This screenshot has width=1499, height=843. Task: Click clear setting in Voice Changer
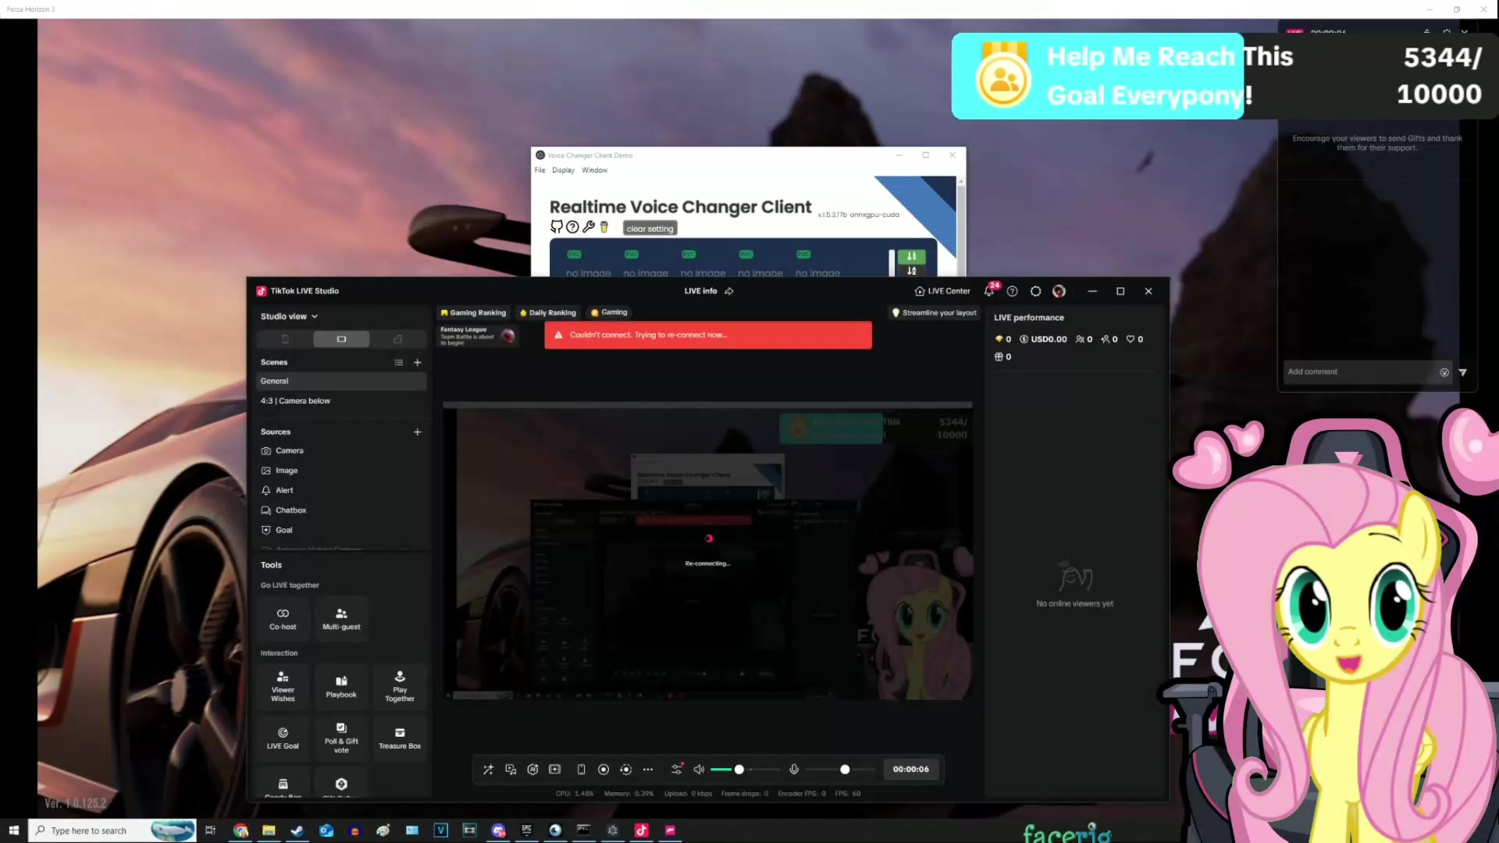tap(650, 229)
